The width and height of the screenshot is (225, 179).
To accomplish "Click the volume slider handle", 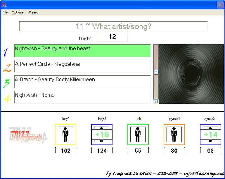I will click(156, 72).
